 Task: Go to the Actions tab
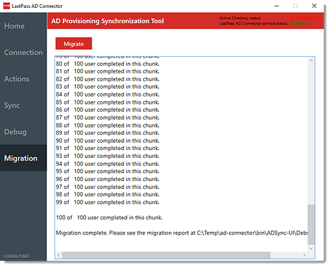tap(16, 79)
